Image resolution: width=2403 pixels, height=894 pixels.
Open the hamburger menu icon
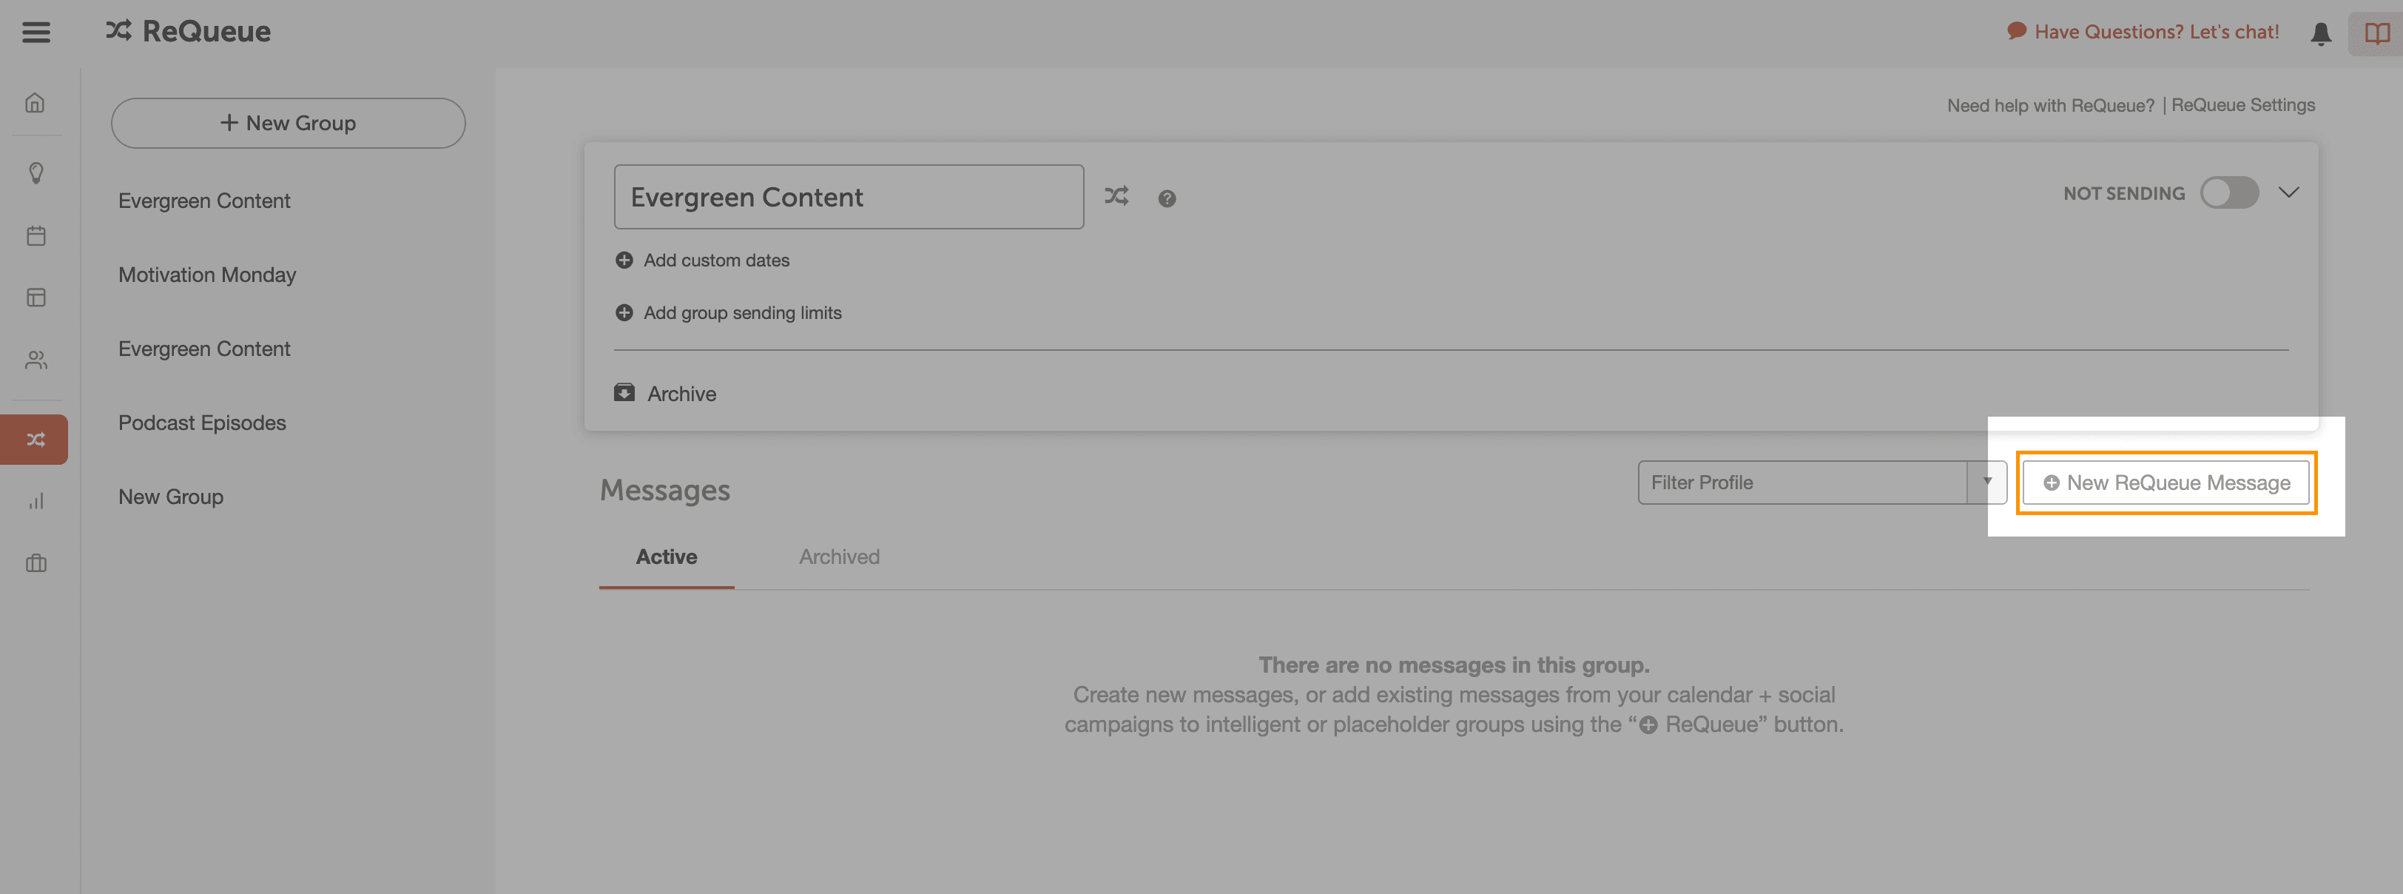(36, 33)
